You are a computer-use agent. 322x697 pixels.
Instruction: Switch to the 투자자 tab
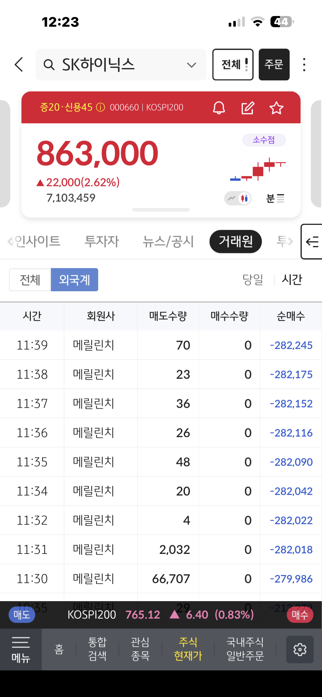point(102,241)
